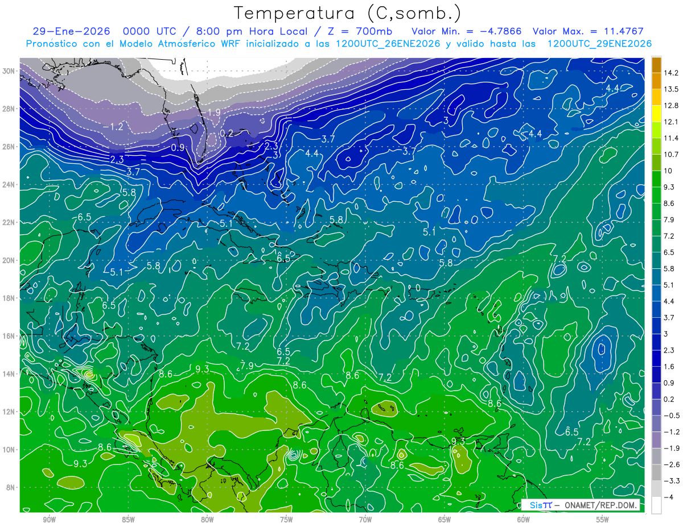The width and height of the screenshot is (683, 527).
Task: Click the "55W" longitude axis label
Action: point(603,519)
